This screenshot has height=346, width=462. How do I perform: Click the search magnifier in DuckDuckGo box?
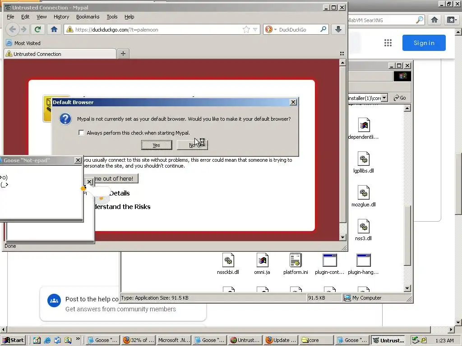pyautogui.click(x=323, y=29)
